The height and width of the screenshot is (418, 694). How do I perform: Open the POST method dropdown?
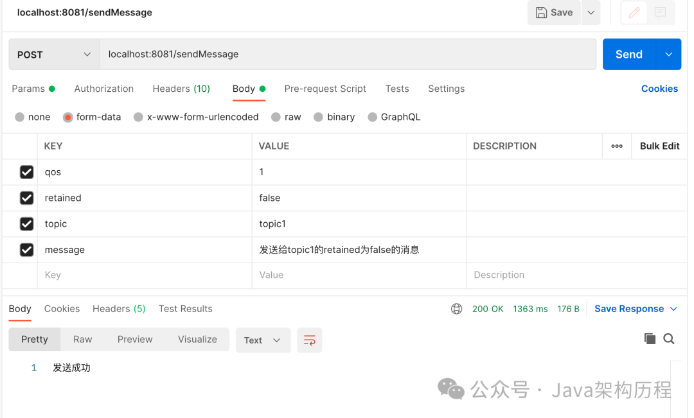[53, 55]
